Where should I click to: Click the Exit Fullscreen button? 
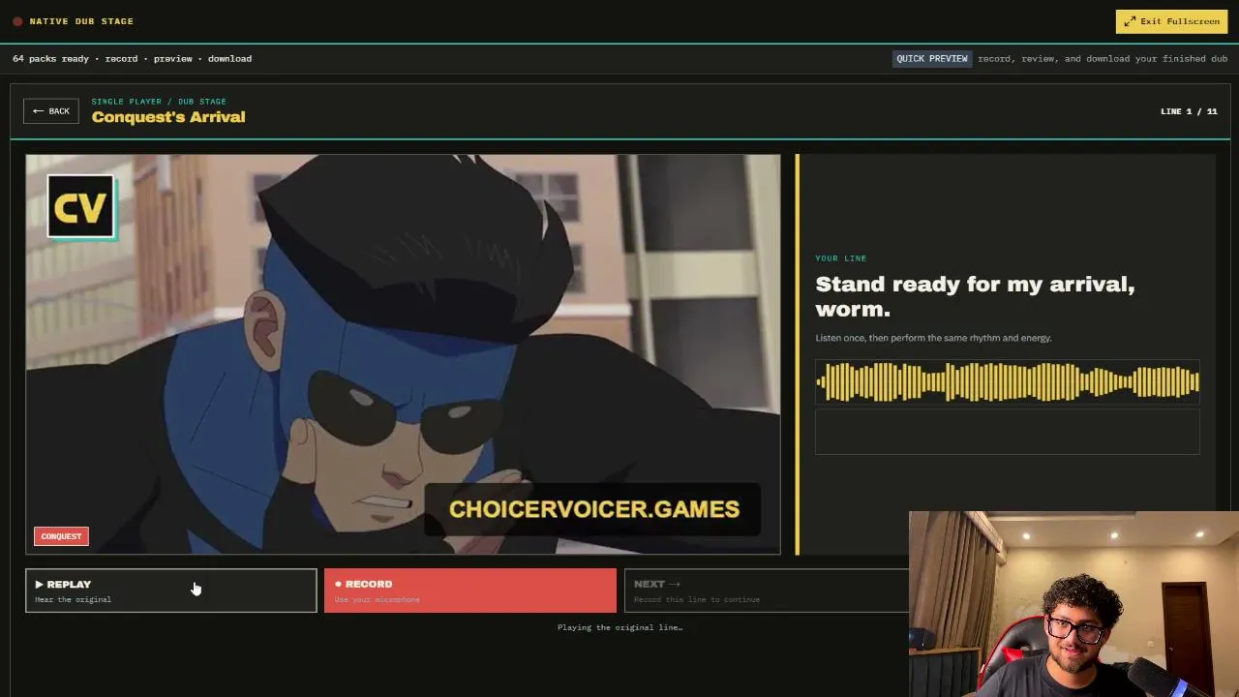click(x=1171, y=21)
